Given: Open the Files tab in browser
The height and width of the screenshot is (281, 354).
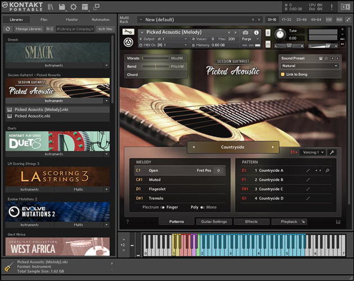Looking at the screenshot, I should click(x=44, y=19).
